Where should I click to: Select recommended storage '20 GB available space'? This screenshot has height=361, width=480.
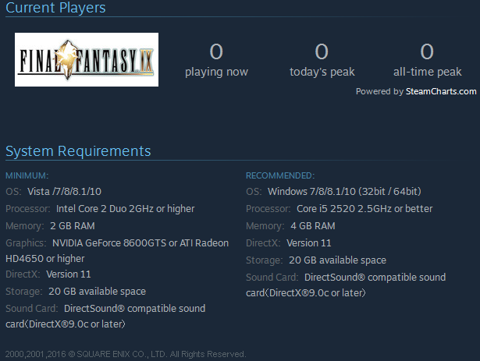point(338,260)
